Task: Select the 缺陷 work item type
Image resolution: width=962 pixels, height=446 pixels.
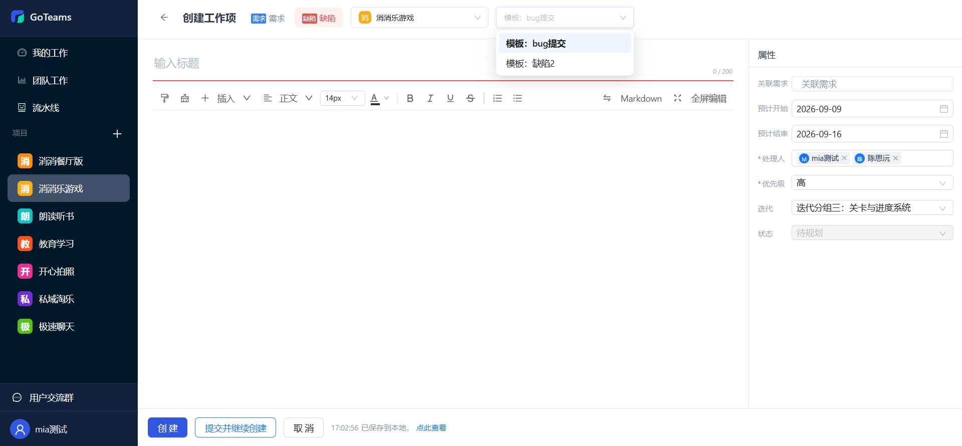Action: pos(319,18)
